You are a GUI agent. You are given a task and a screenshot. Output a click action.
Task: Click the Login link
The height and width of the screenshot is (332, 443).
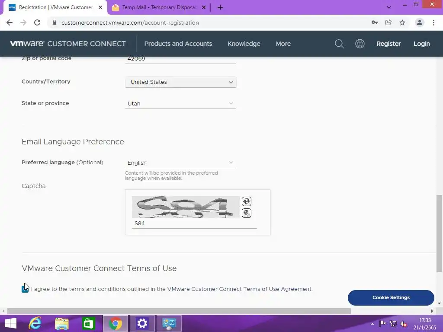(421, 44)
